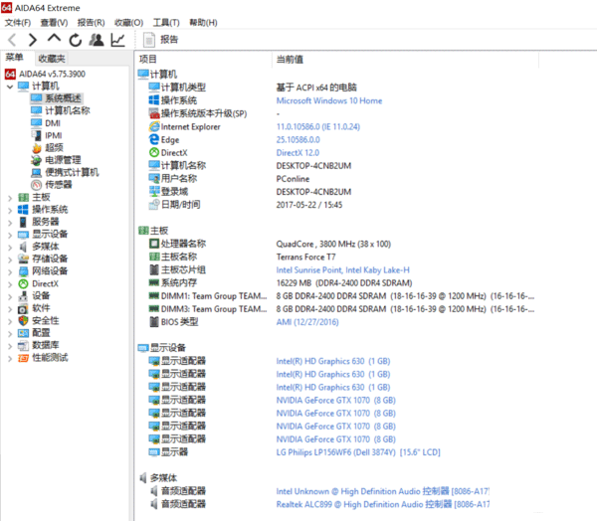Open the 工具(T) menu

(166, 23)
